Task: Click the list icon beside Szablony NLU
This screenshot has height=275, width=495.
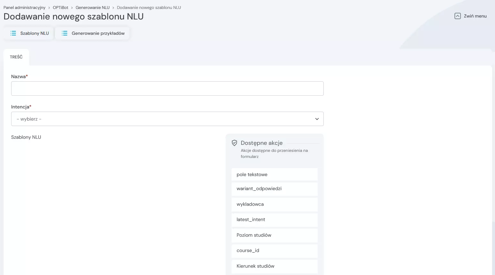Action: coord(13,33)
